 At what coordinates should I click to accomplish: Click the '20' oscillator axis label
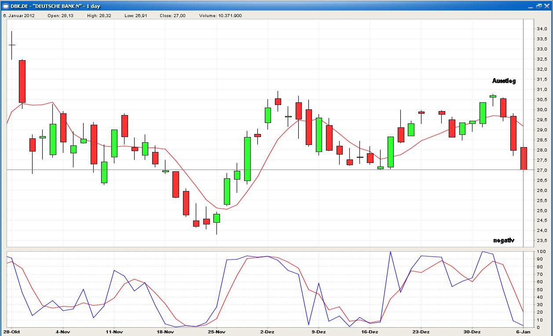[x=539, y=312]
